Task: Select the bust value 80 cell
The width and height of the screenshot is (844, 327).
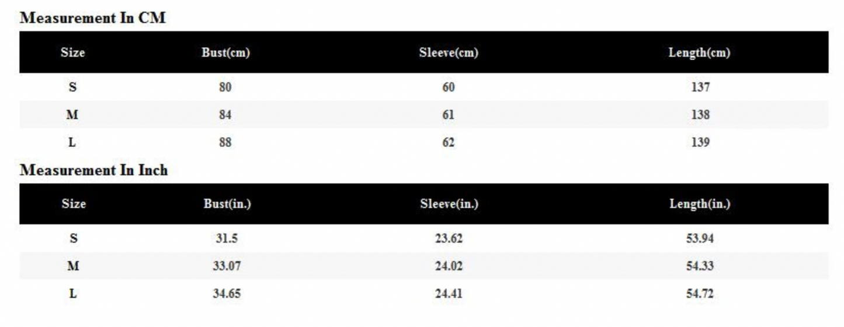Action: [225, 87]
